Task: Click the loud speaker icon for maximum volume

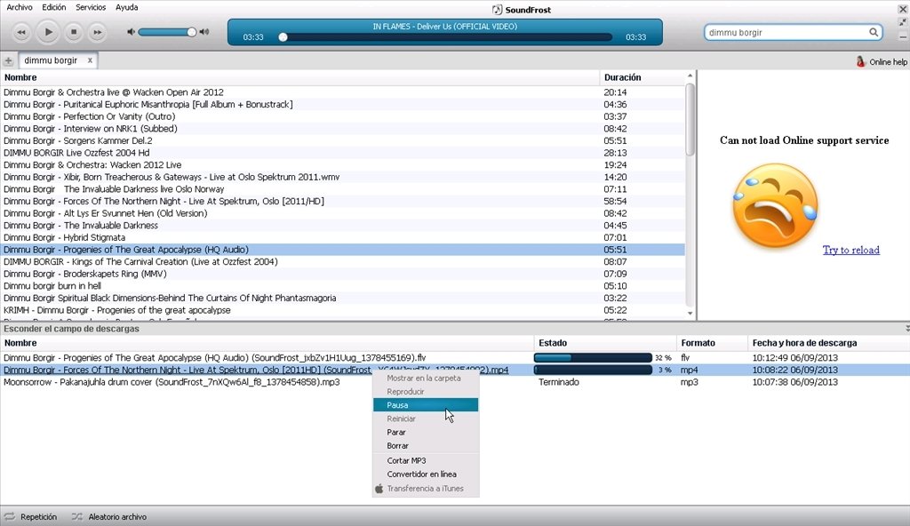Action: (204, 32)
